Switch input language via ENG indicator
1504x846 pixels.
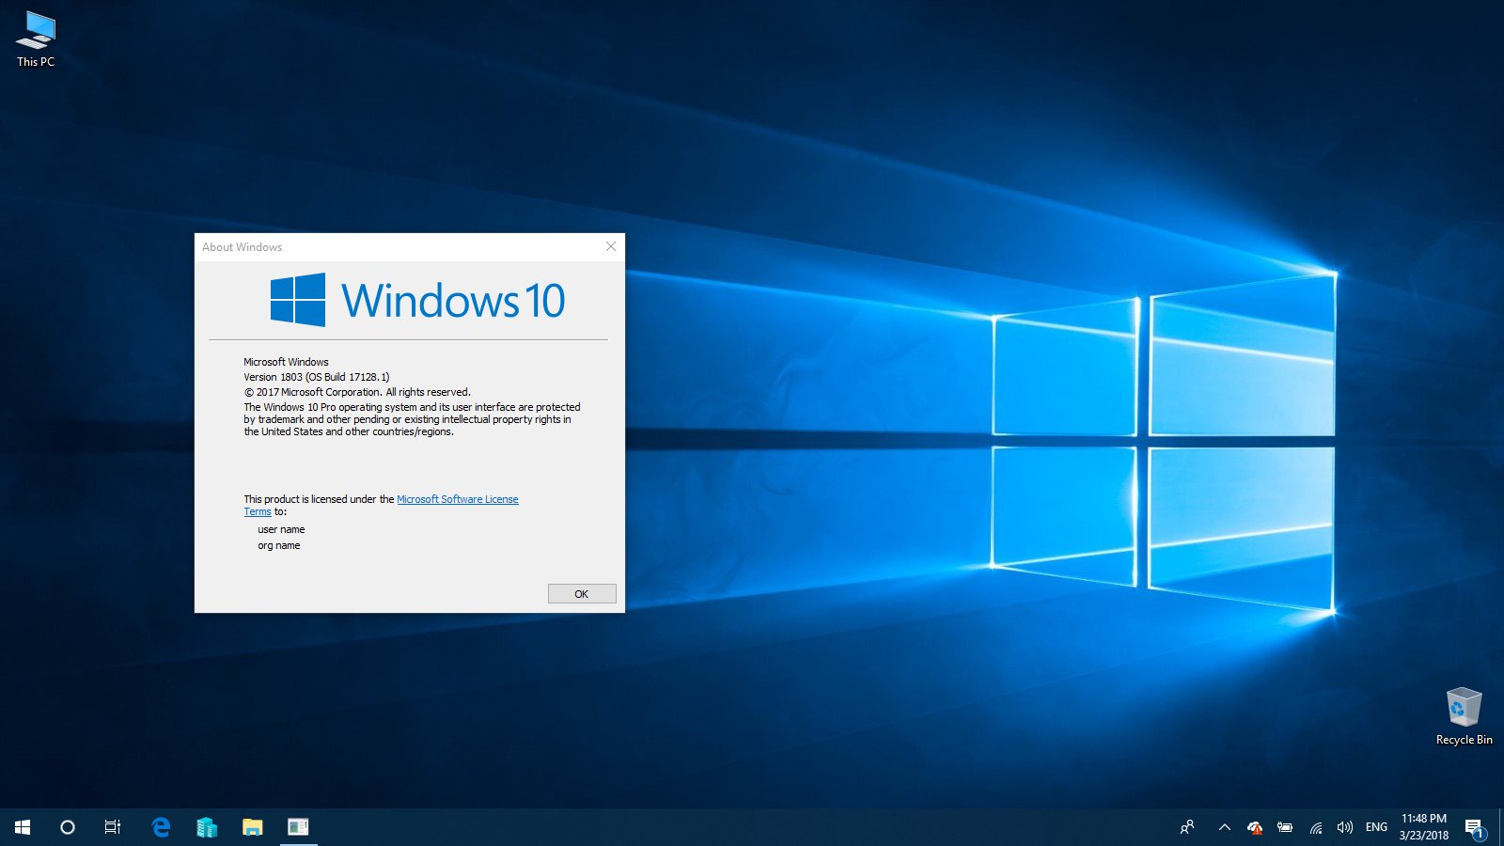[x=1376, y=827]
